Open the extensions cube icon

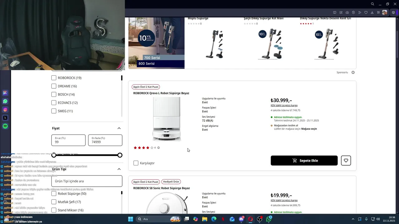393,12
